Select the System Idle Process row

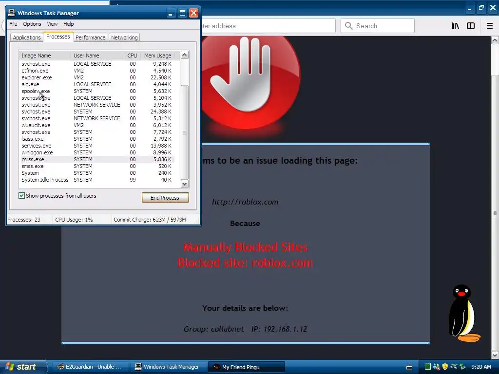pyautogui.click(x=97, y=180)
